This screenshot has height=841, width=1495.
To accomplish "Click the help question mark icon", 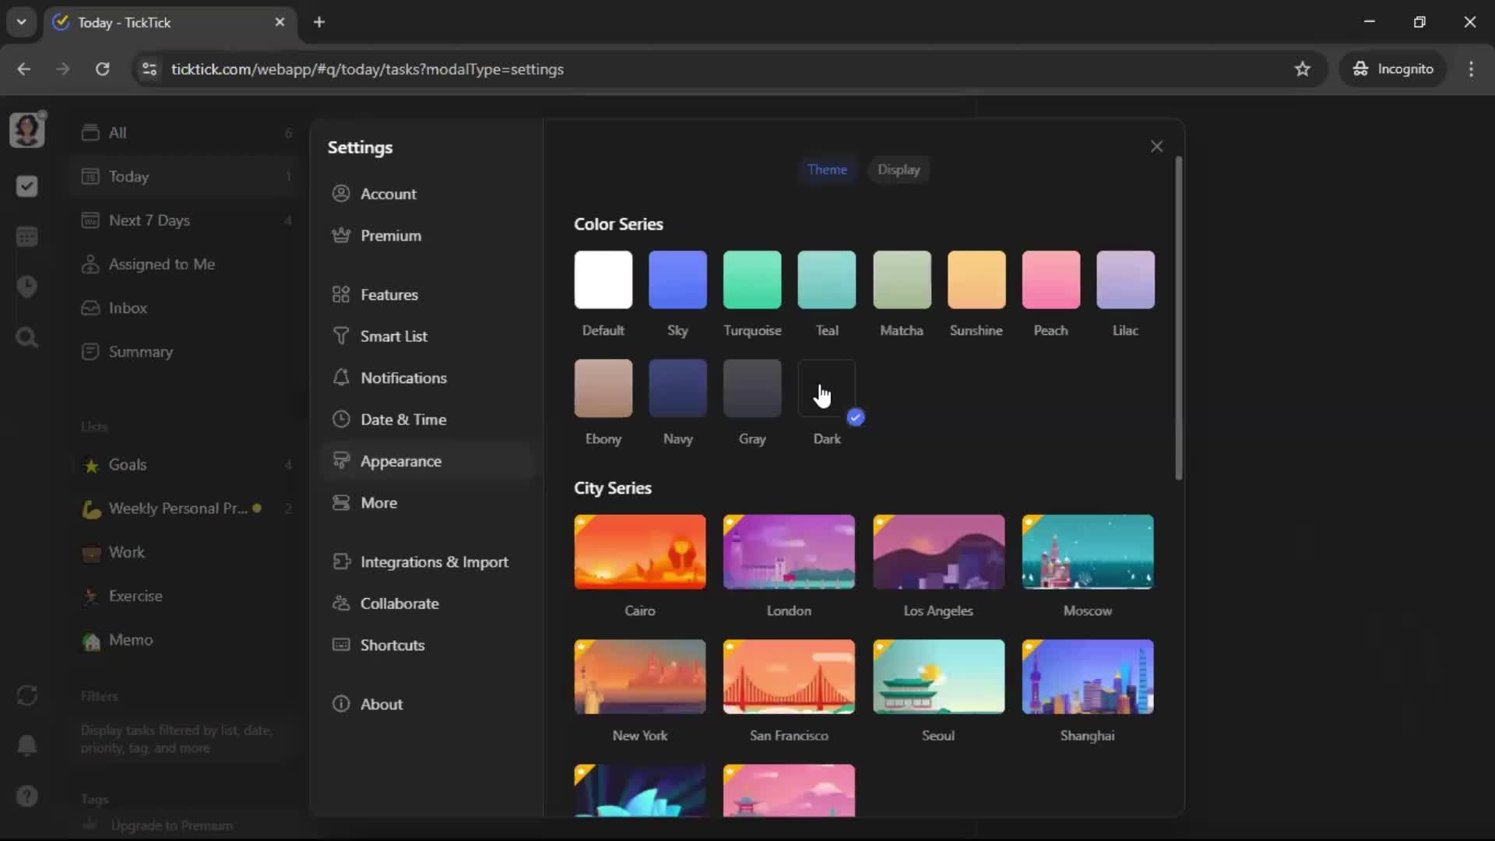I will 26,796.
